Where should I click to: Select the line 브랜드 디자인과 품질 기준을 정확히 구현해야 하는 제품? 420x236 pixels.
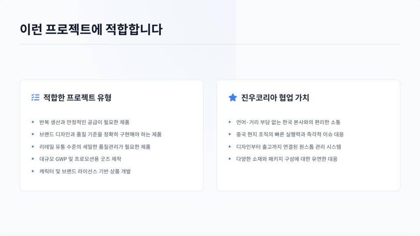point(100,134)
